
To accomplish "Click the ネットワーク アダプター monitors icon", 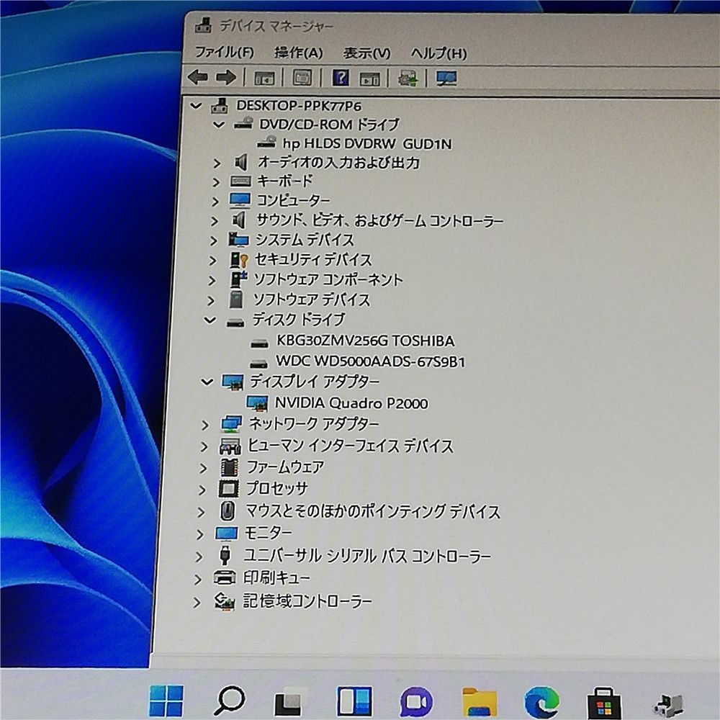I will 231,424.
